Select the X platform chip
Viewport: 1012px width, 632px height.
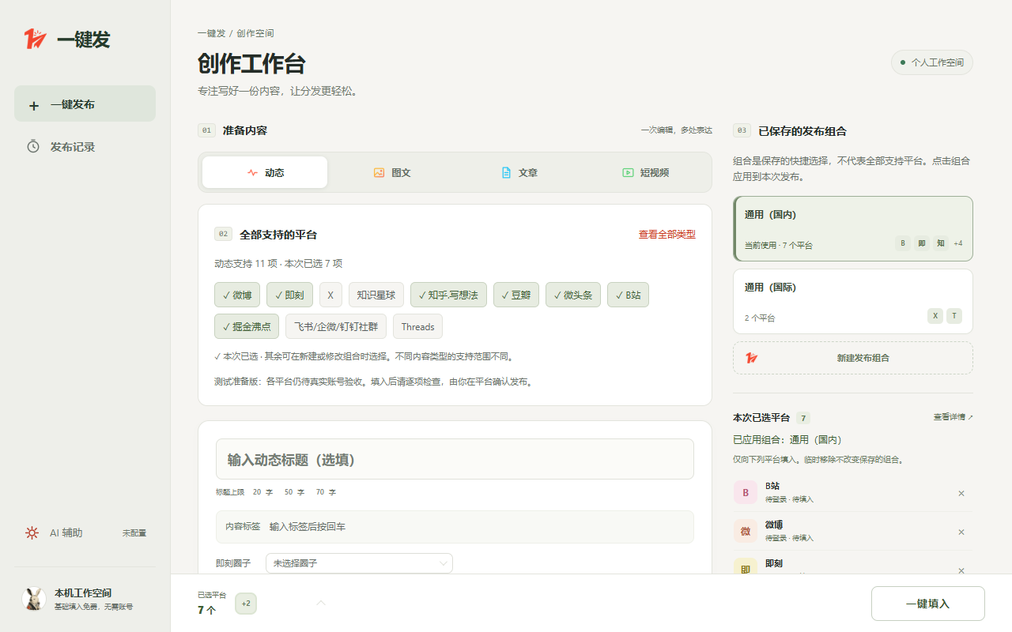tap(330, 295)
